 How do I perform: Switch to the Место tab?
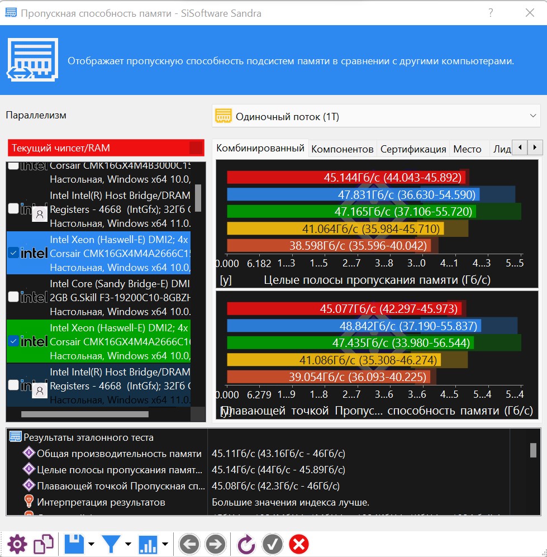[467, 149]
